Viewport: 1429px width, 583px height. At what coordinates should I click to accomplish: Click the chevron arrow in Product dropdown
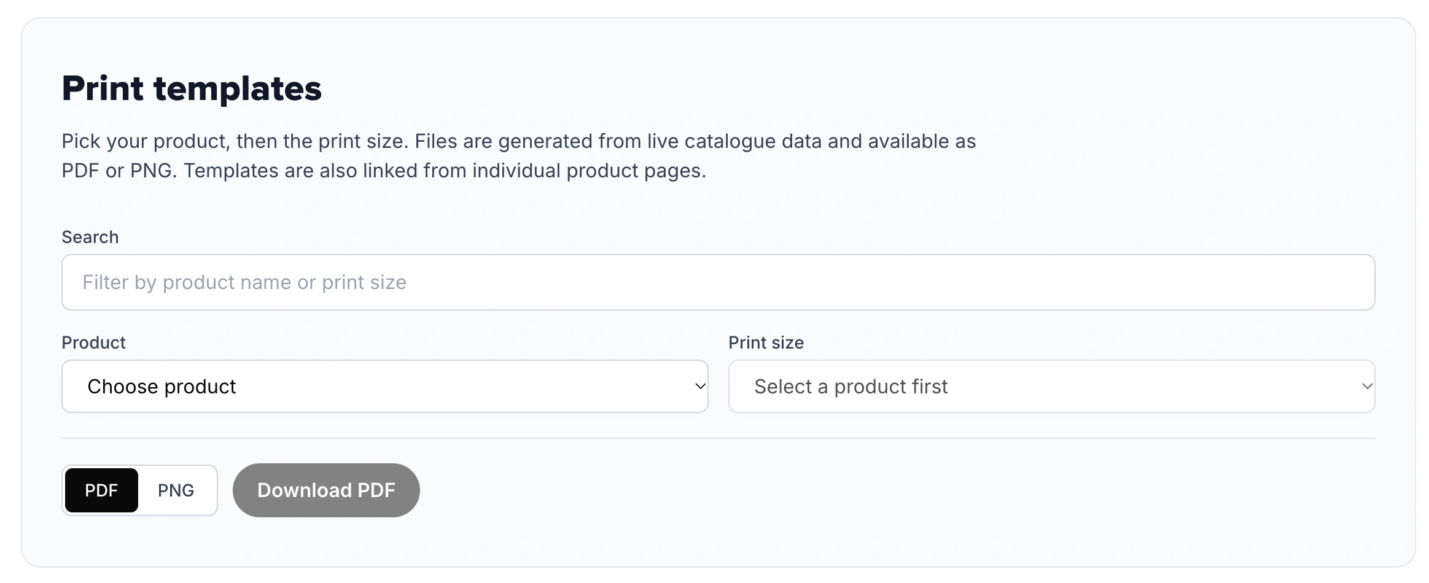coord(699,387)
